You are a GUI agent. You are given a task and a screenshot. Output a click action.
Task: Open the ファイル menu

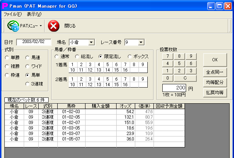click(x=13, y=14)
